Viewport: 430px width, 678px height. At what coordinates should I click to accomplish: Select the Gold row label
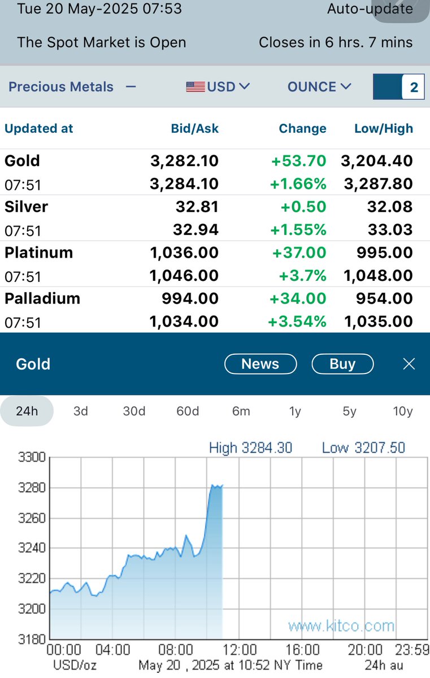click(x=23, y=161)
